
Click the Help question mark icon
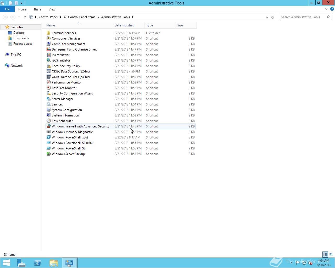tap(332, 9)
